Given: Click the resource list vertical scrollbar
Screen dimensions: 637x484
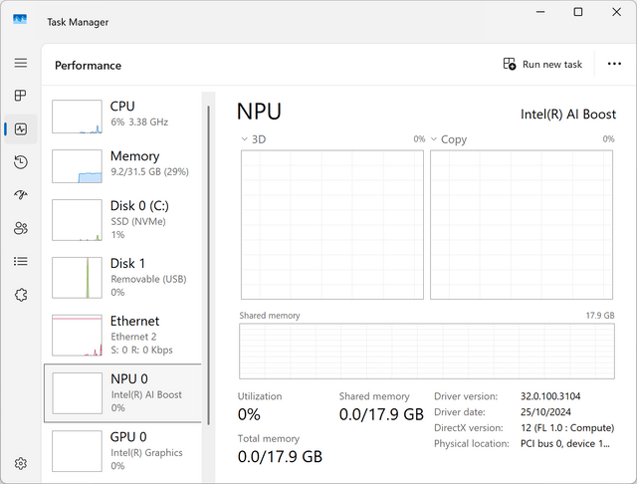Looking at the screenshot, I should pyautogui.click(x=208, y=265).
